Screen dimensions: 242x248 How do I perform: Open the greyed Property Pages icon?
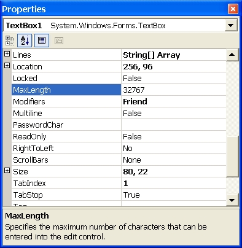point(59,41)
